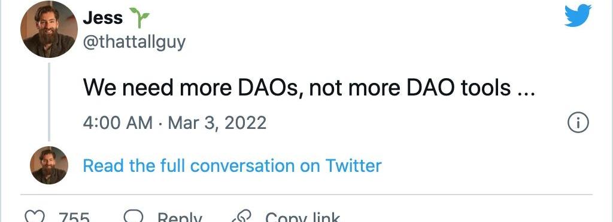
Task: Click the phrase 'DAO tools ...' in the tweet
Action: click(468, 89)
